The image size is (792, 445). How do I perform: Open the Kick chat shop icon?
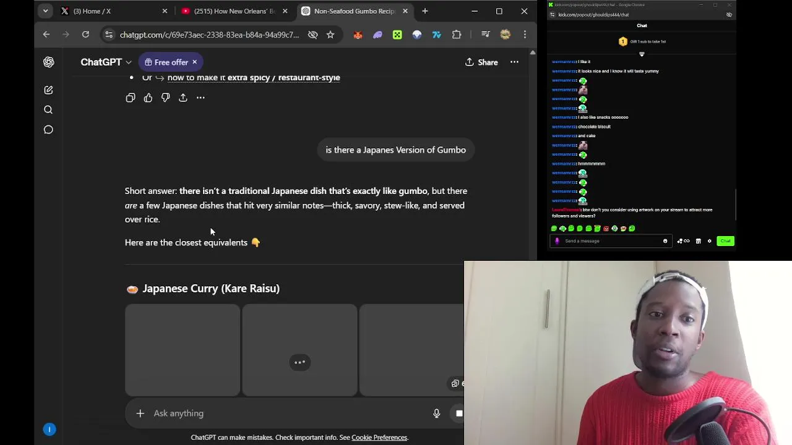[699, 241]
